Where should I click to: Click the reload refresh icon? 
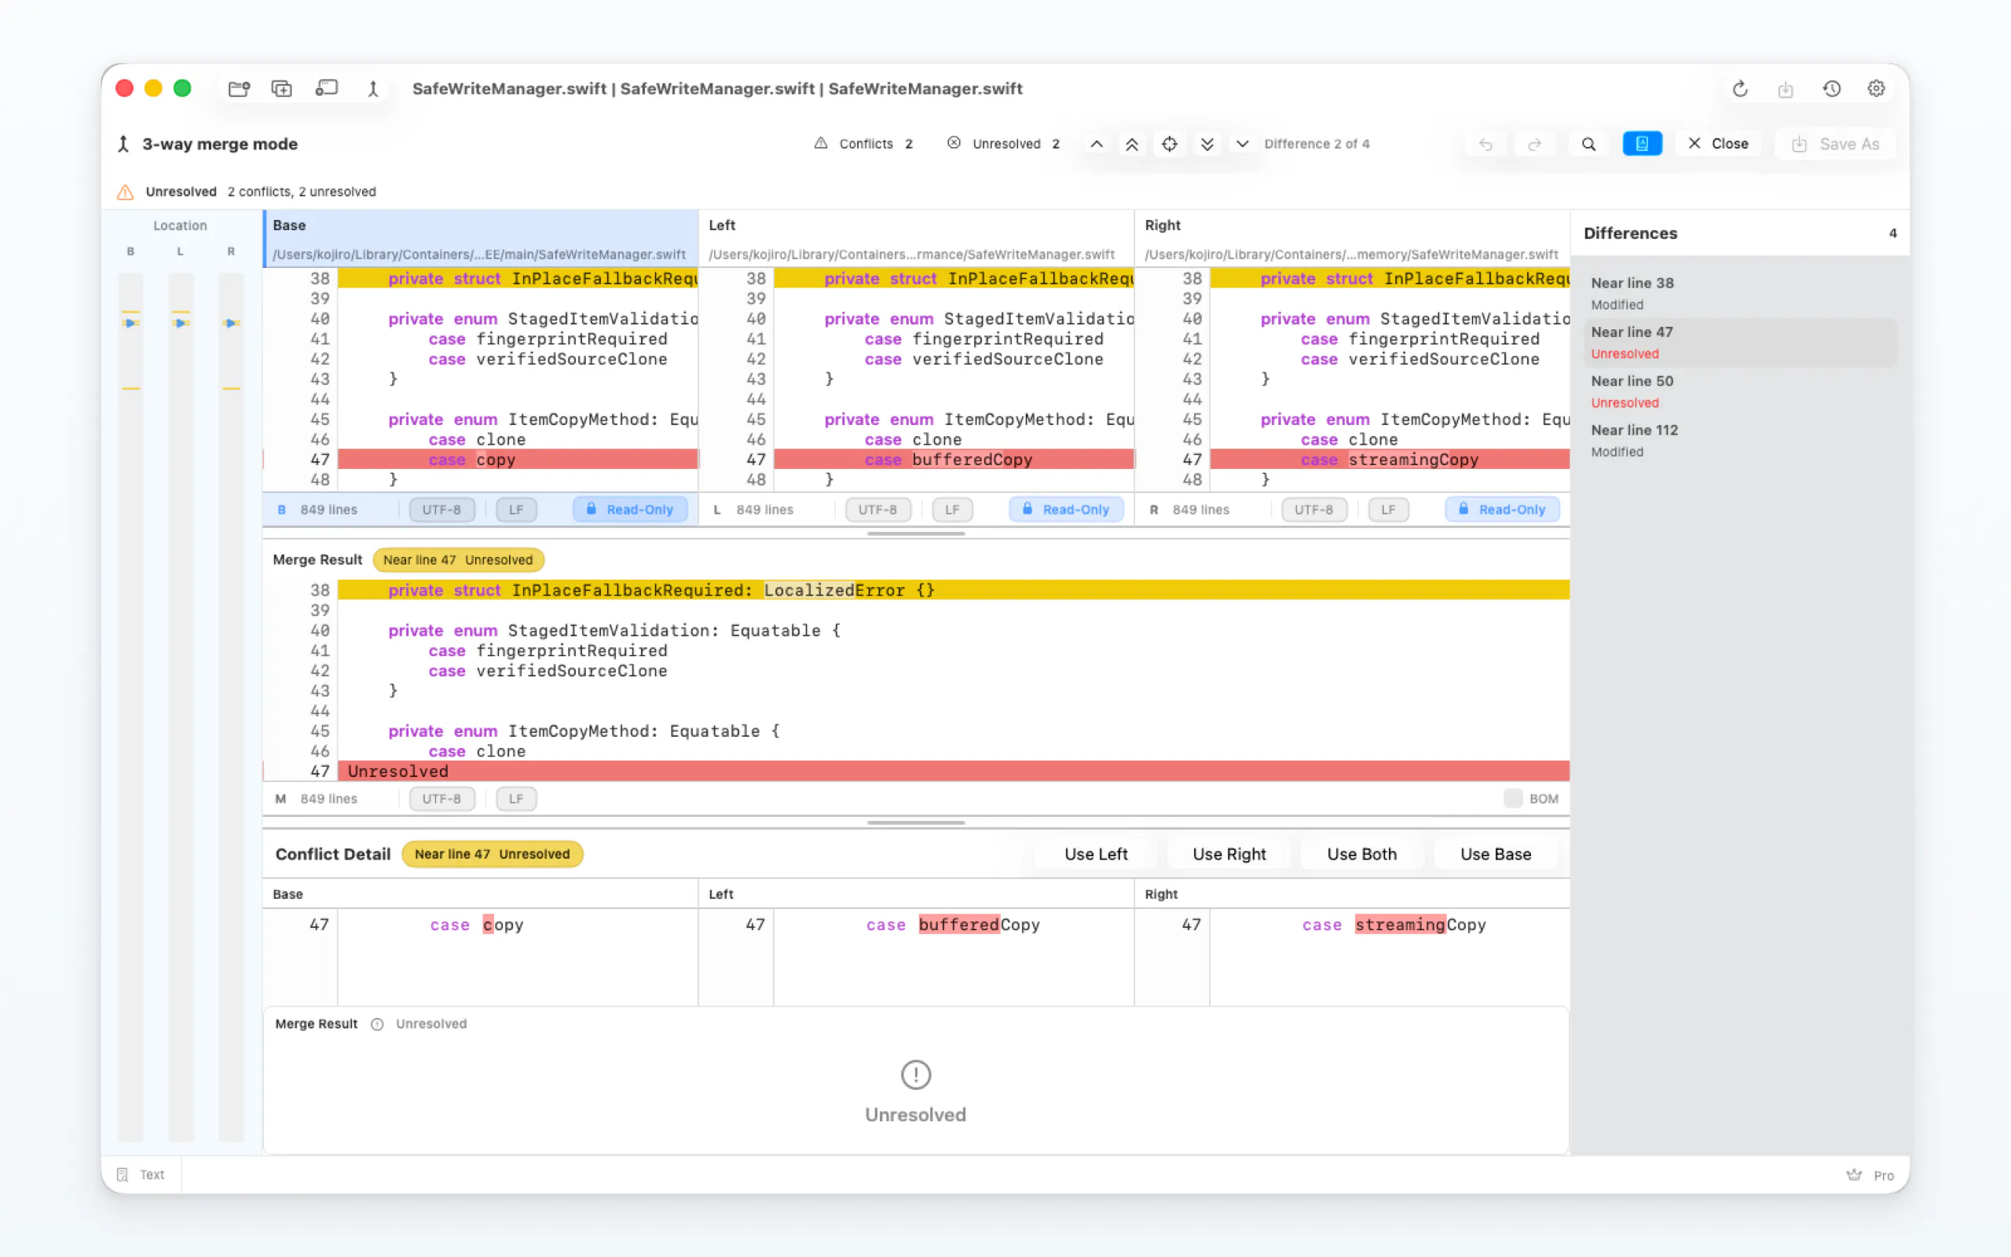click(1740, 89)
